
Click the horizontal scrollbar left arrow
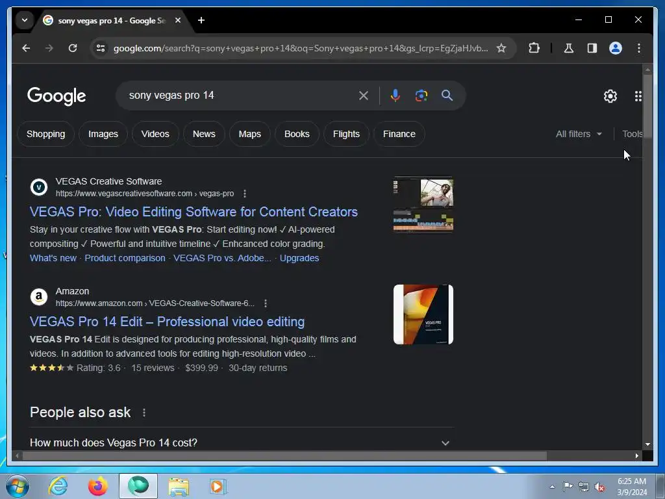click(x=17, y=455)
